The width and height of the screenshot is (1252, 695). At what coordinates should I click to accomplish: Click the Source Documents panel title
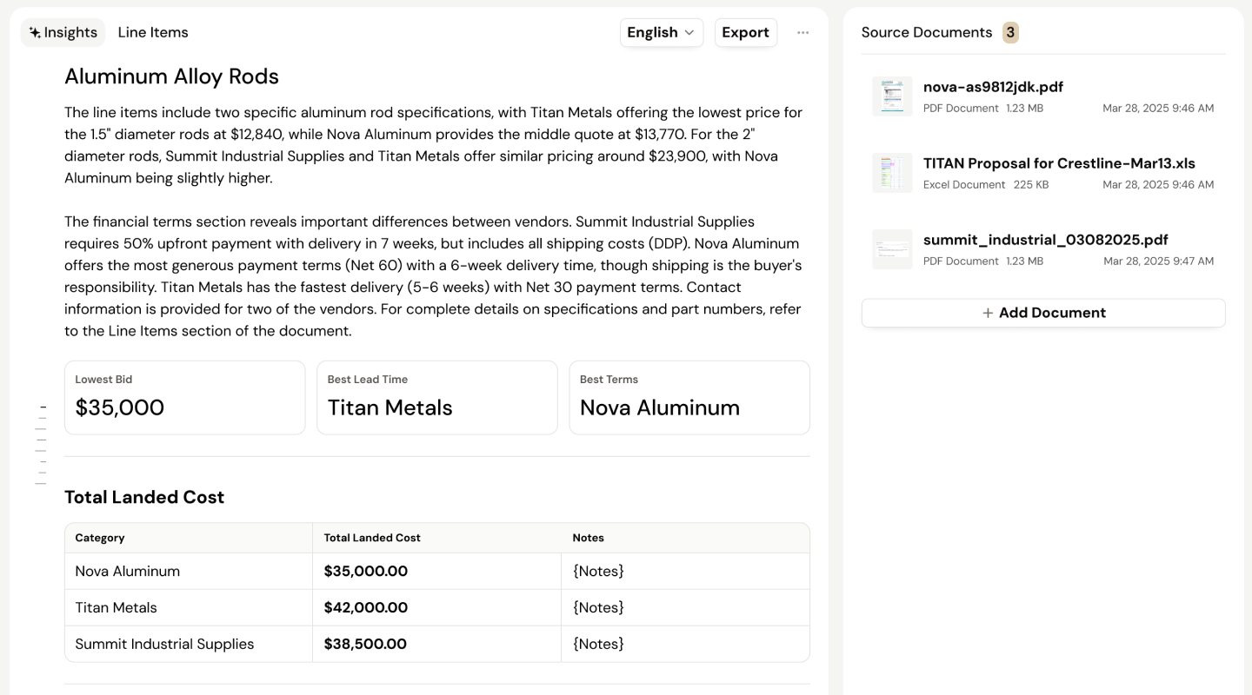(x=926, y=32)
